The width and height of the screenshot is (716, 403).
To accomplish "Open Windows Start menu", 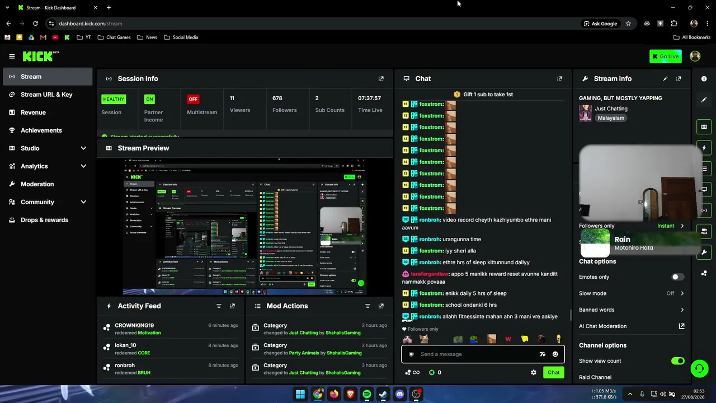I will [x=300, y=394].
